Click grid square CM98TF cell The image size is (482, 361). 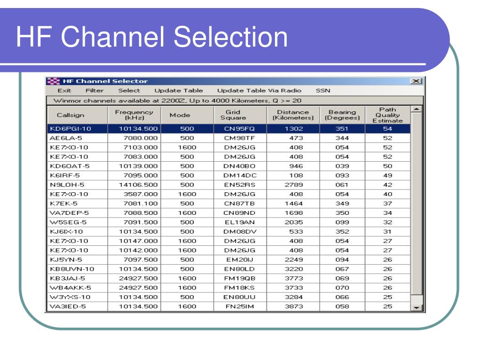coord(240,138)
